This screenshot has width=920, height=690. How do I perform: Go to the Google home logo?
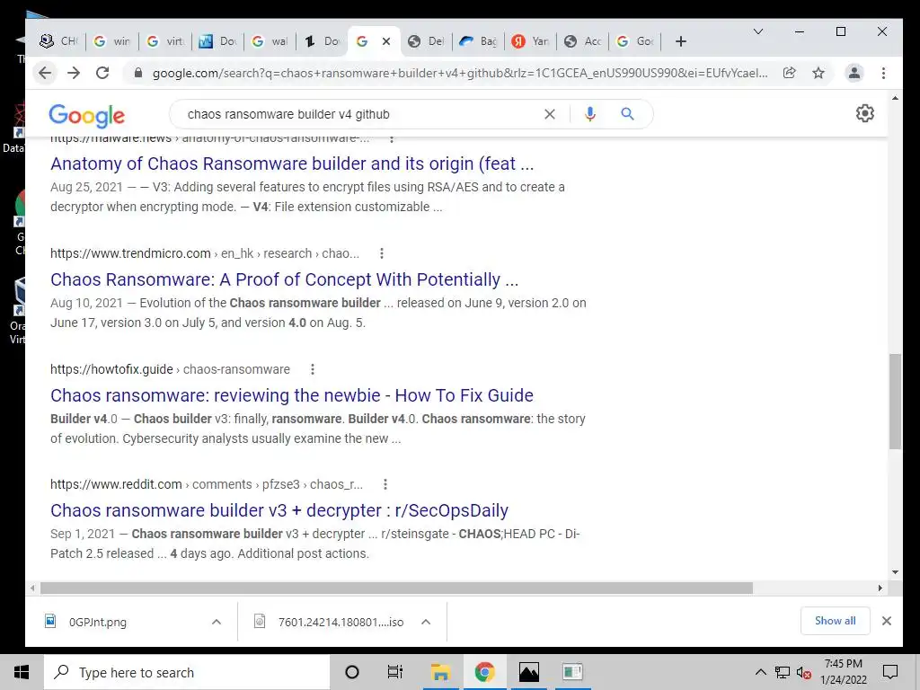pos(87,115)
